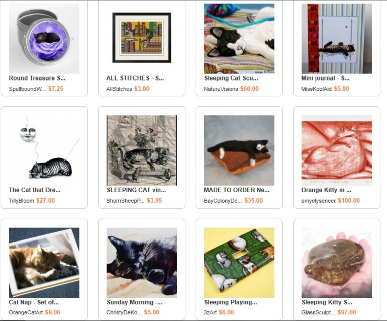Image resolution: width=387 pixels, height=321 pixels.
Task: Open the 'Sleeping Kitty S...' title link
Action: [327, 302]
